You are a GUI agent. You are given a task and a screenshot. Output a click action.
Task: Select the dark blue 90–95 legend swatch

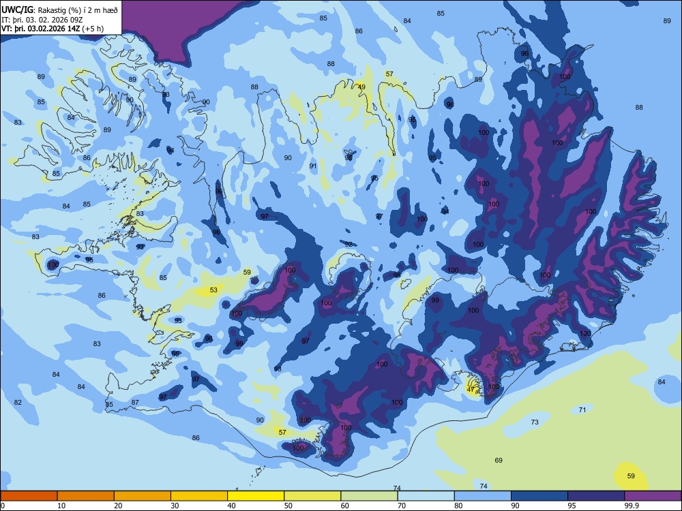tap(539, 496)
